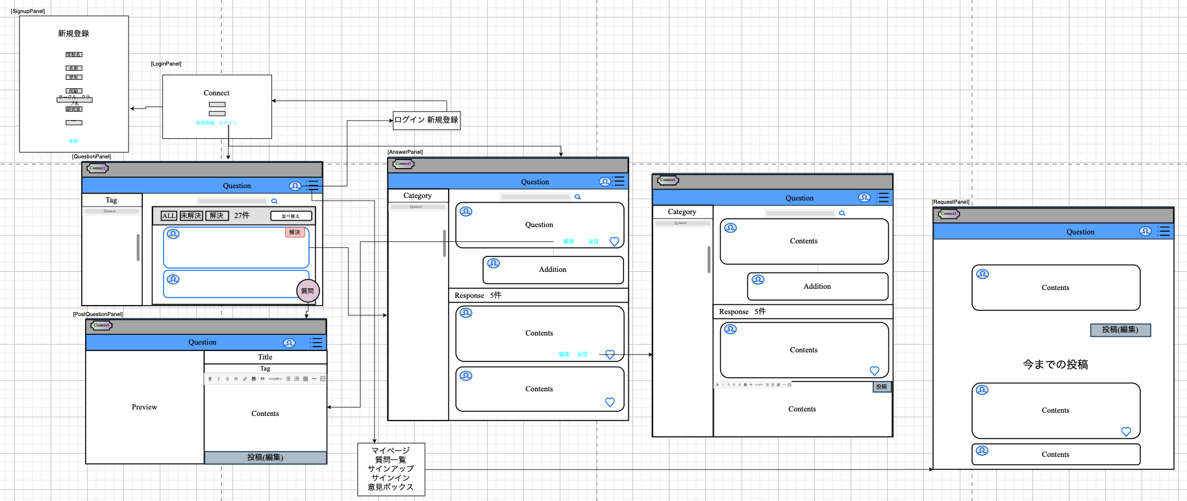Choose サインイン from the menu list box

[391, 478]
